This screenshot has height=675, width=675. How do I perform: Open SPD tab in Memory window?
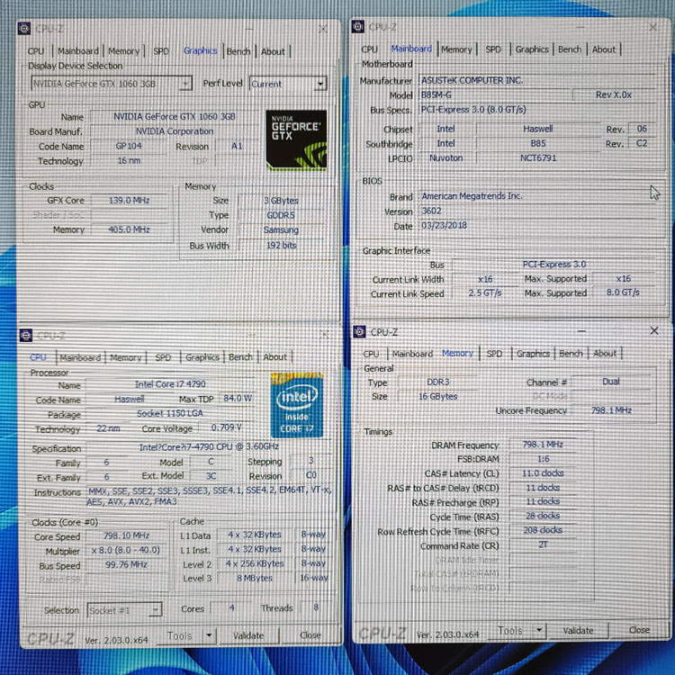[x=494, y=354]
